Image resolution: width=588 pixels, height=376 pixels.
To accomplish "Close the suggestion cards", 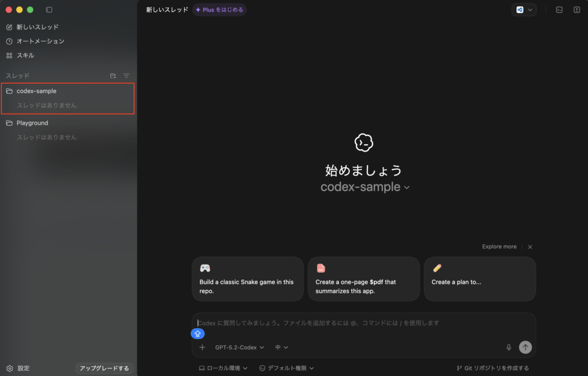I will point(530,247).
